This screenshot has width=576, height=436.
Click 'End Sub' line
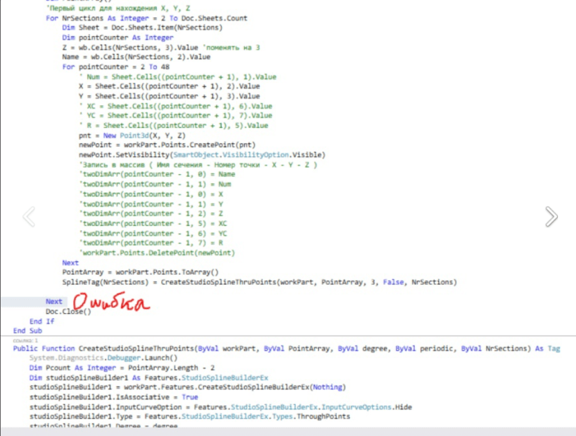click(27, 331)
